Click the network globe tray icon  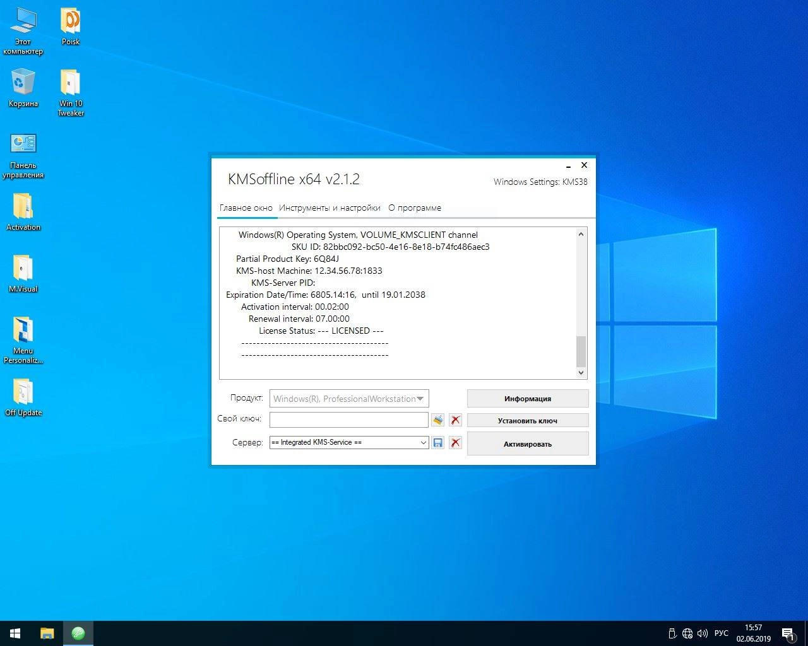point(687,633)
